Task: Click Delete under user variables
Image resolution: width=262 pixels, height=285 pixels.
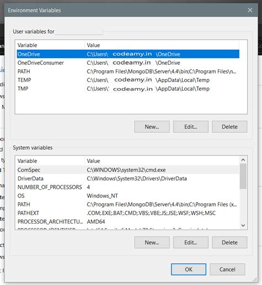Action: [x=229, y=127]
